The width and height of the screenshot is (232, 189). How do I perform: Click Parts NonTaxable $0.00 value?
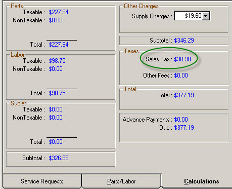pyautogui.click(x=56, y=20)
